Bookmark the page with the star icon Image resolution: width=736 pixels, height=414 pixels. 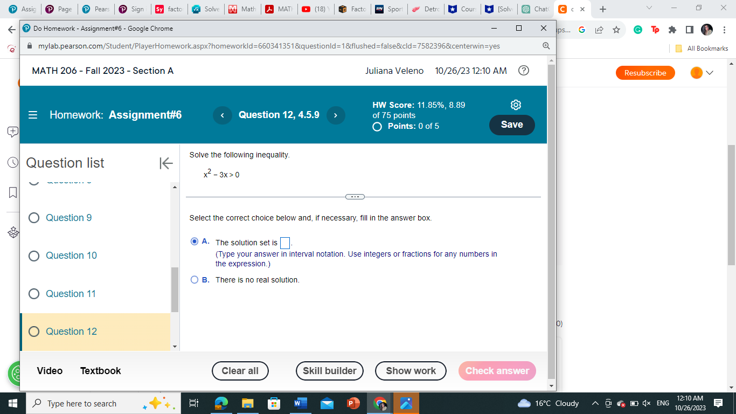tap(616, 30)
